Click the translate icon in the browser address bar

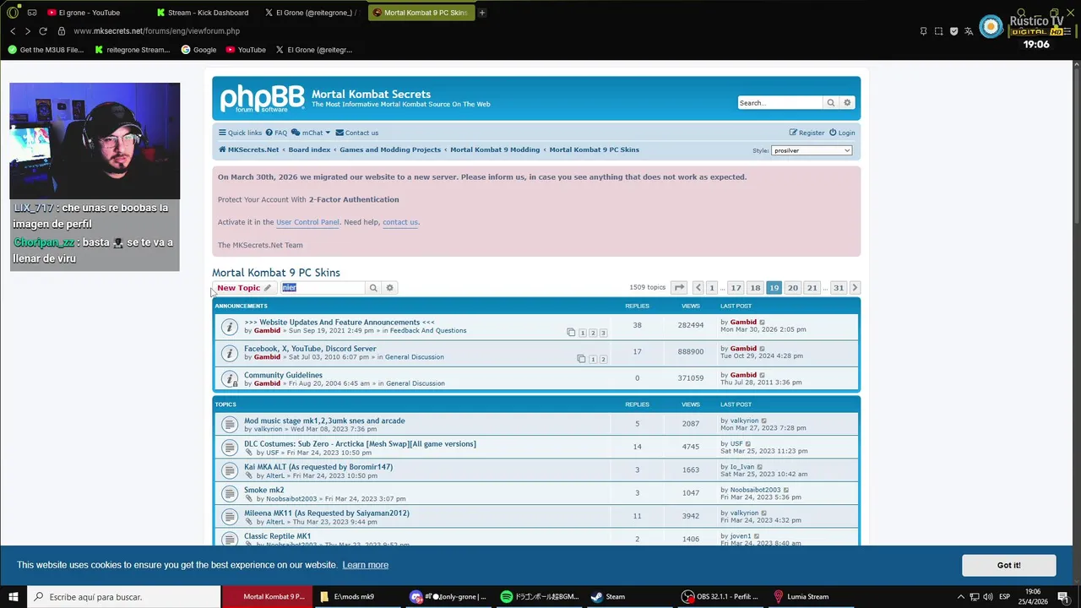(969, 31)
